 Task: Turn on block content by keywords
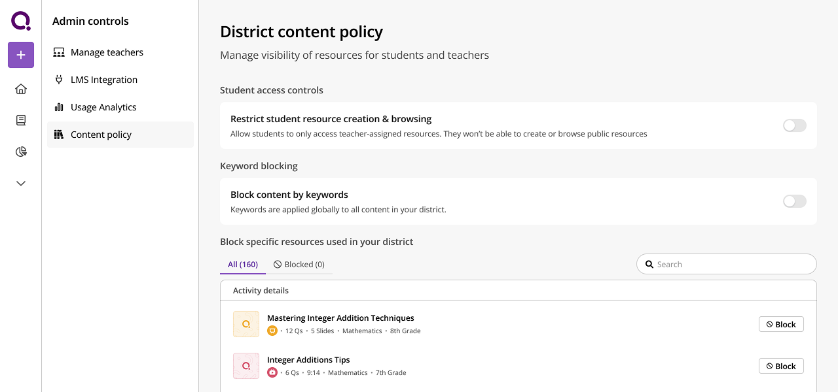[x=794, y=201]
